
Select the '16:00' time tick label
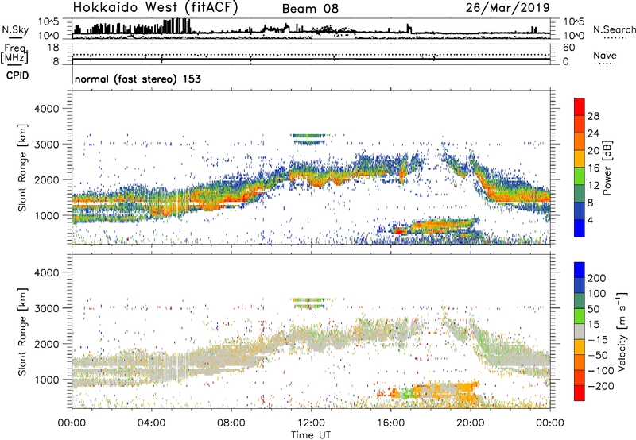point(390,423)
